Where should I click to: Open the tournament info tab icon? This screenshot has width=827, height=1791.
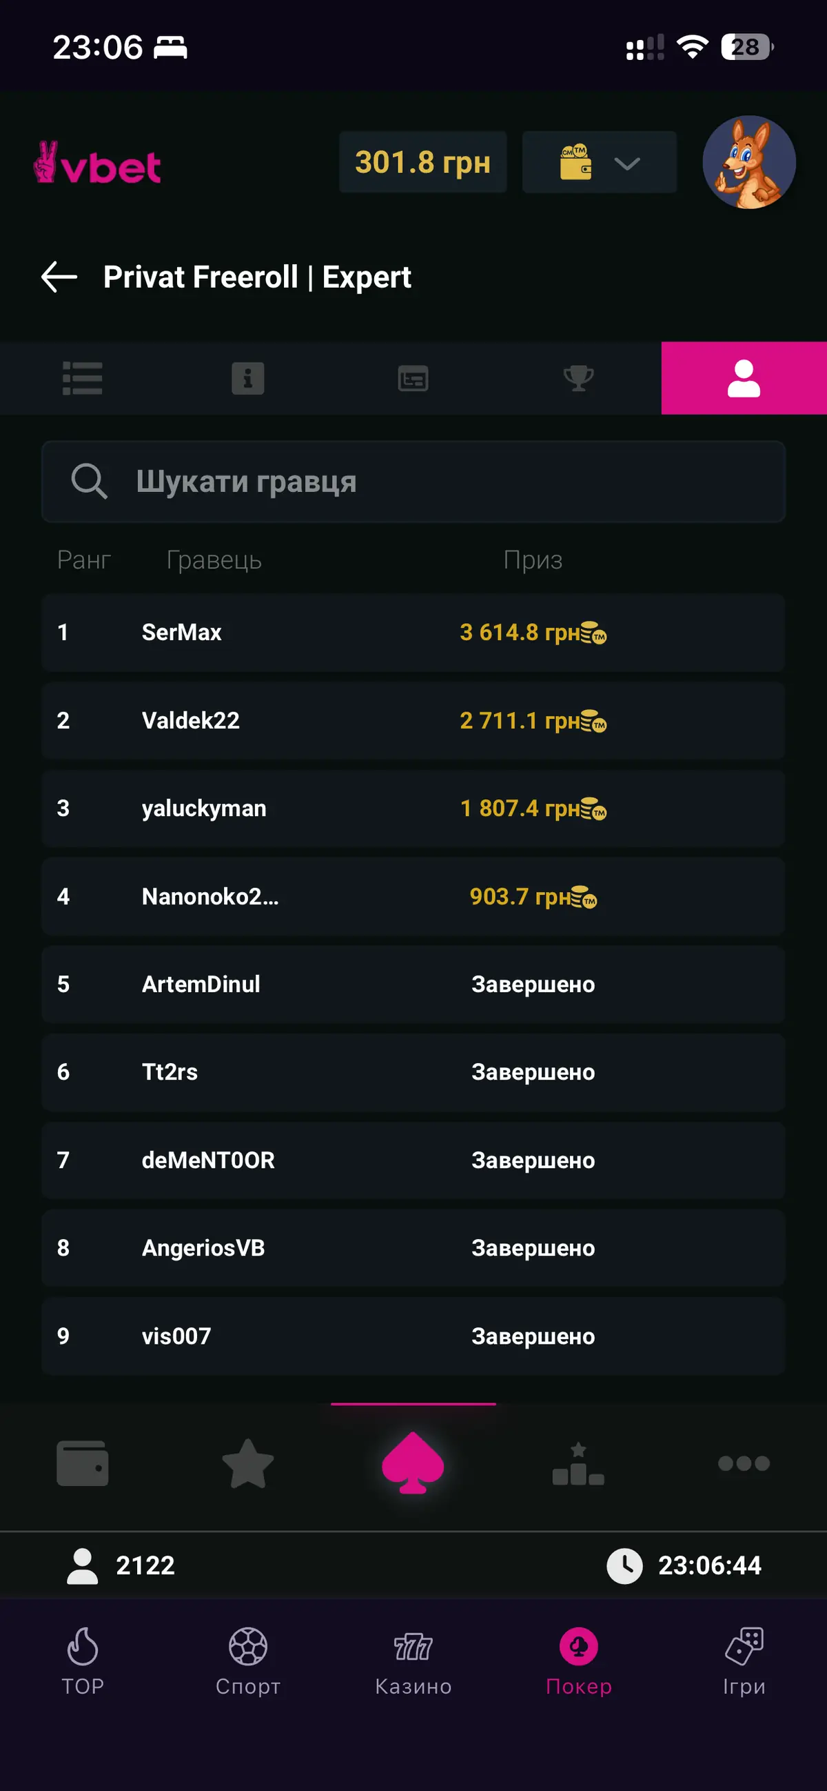(x=248, y=378)
